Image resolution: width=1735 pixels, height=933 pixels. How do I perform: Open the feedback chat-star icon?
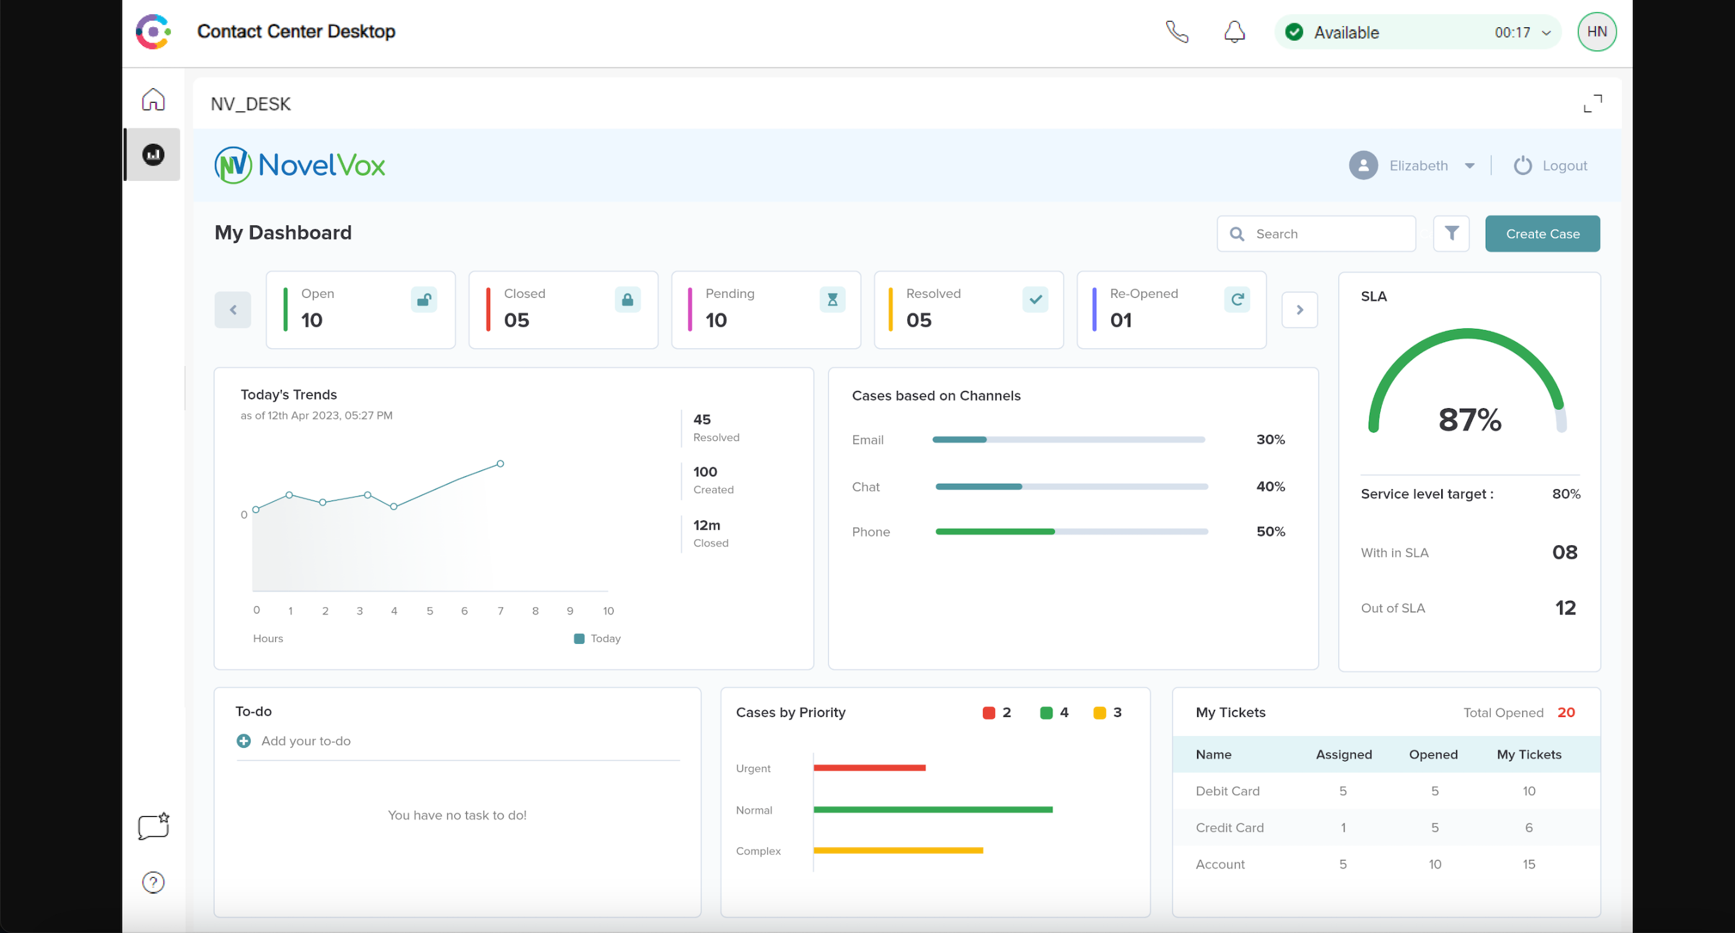tap(154, 826)
